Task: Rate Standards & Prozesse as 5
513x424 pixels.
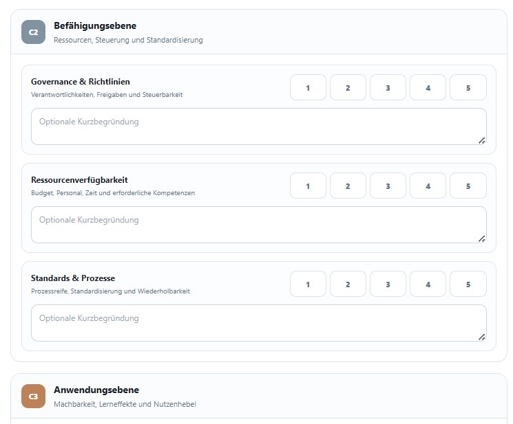Action: point(468,284)
